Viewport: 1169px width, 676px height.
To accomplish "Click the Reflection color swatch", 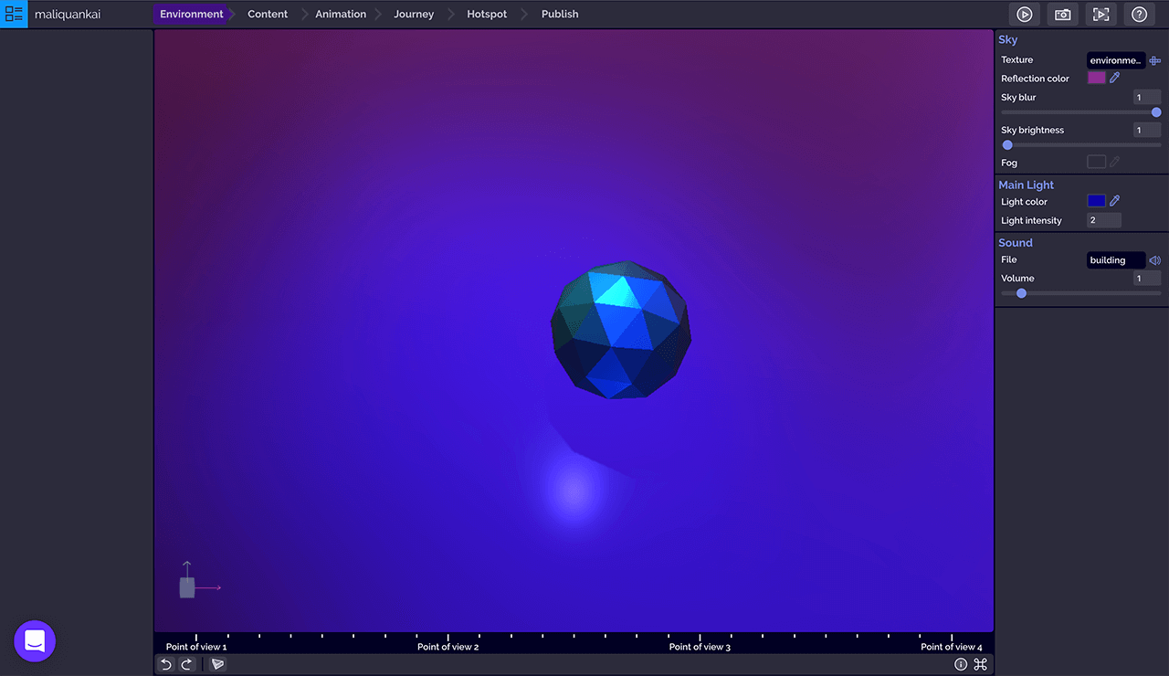I will (x=1096, y=78).
